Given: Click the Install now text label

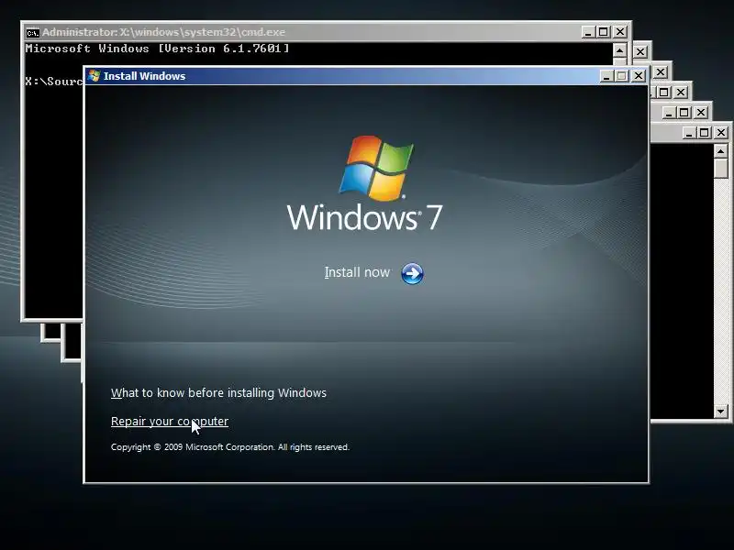Looking at the screenshot, I should (357, 272).
